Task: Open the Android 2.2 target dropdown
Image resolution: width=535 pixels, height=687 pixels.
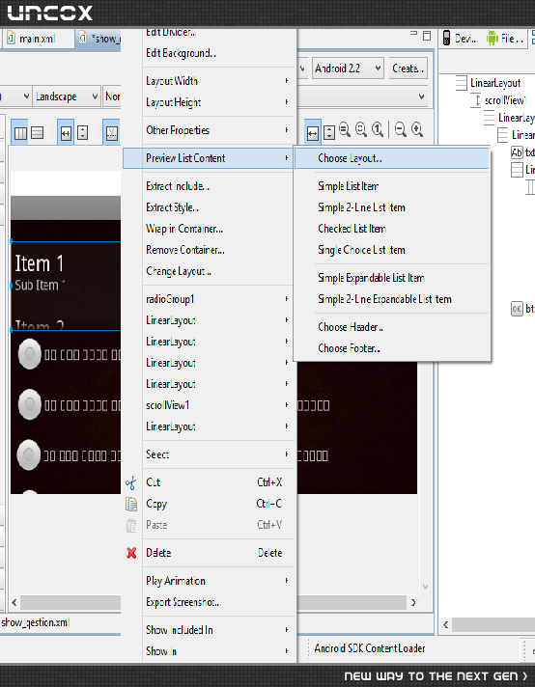Action: coord(348,69)
